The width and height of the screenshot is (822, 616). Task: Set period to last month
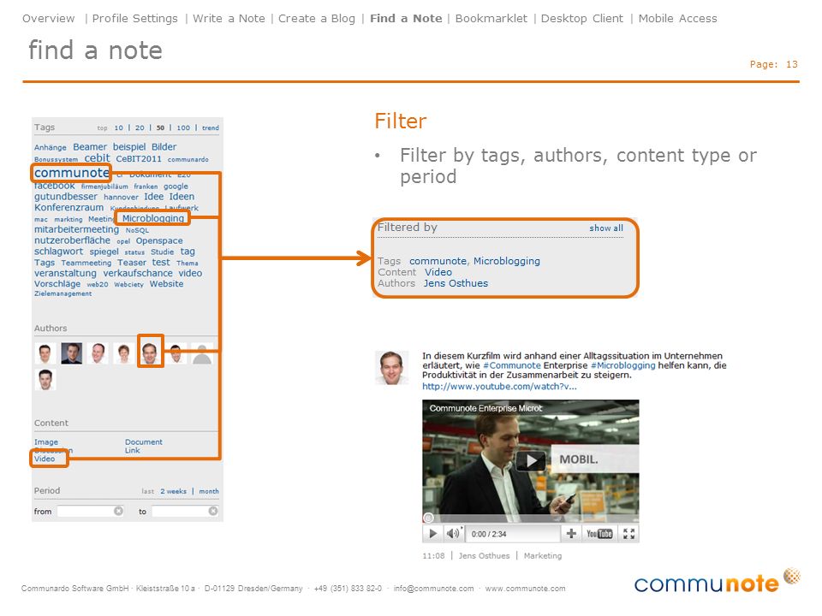(x=209, y=491)
